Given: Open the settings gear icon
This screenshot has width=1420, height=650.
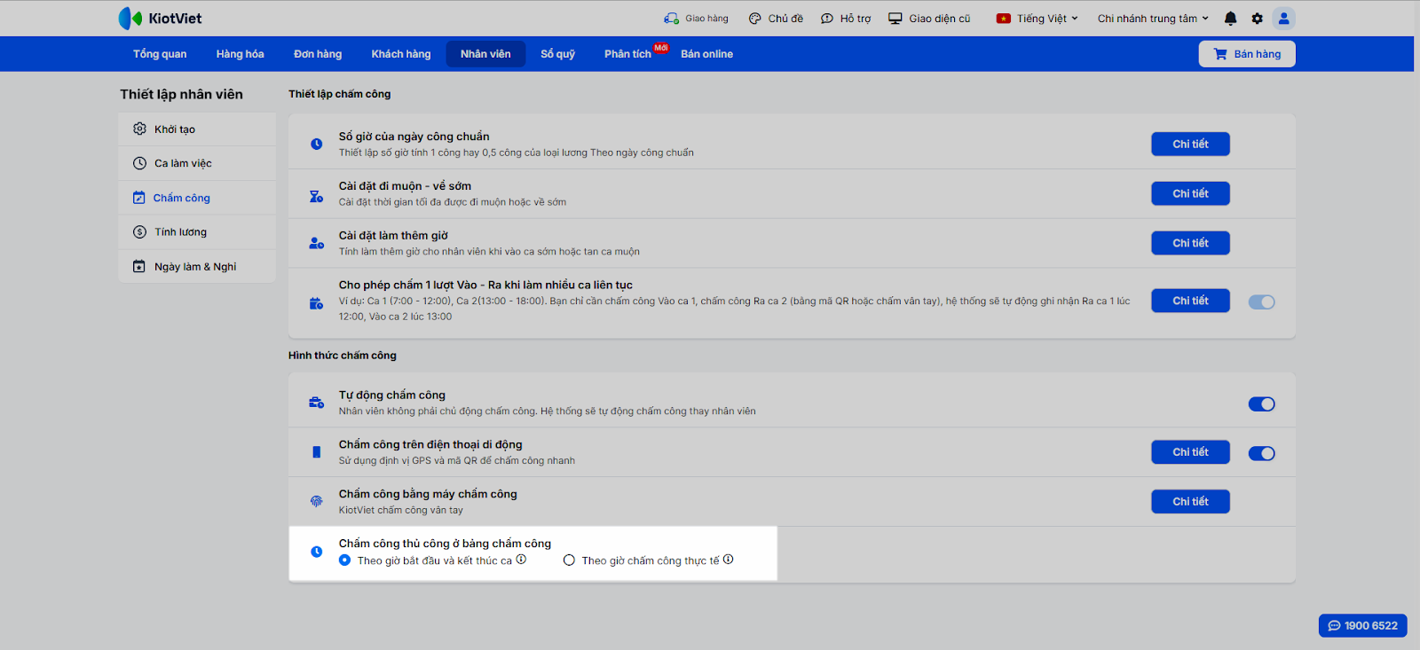Looking at the screenshot, I should [x=1257, y=19].
